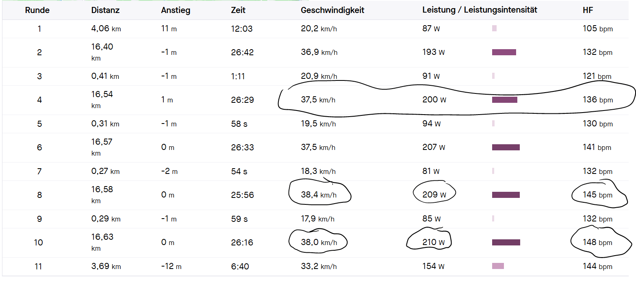Viewport: 636px width, 282px height.
Task: Click the power intensity bar for lap 10
Action: click(x=506, y=243)
